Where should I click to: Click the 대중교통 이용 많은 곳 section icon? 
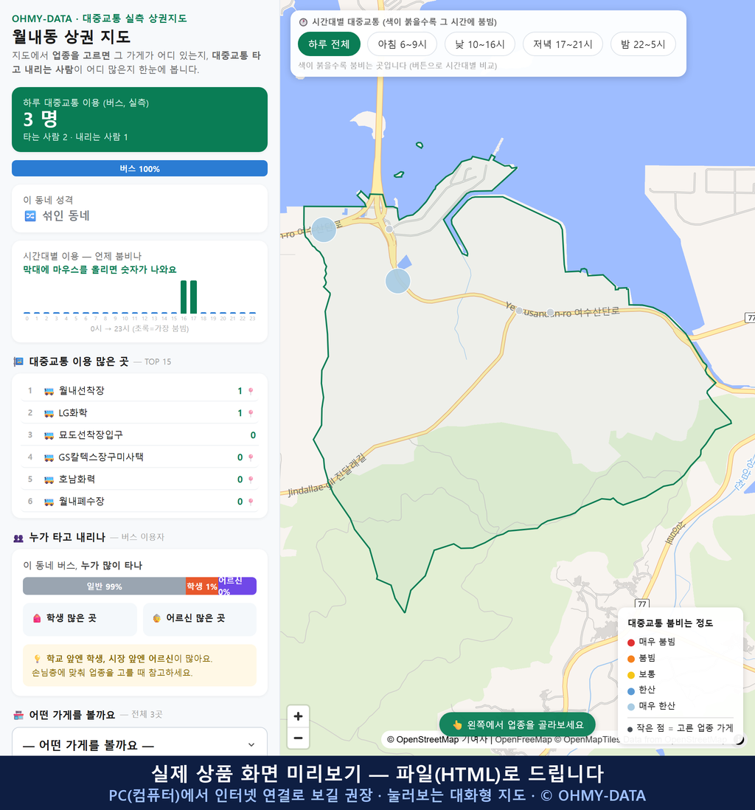pos(18,361)
